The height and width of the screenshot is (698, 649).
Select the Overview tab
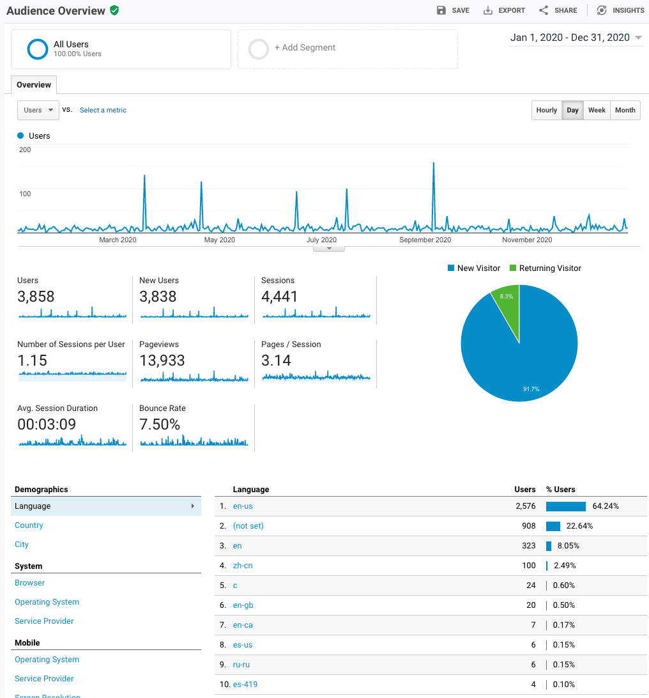[34, 84]
